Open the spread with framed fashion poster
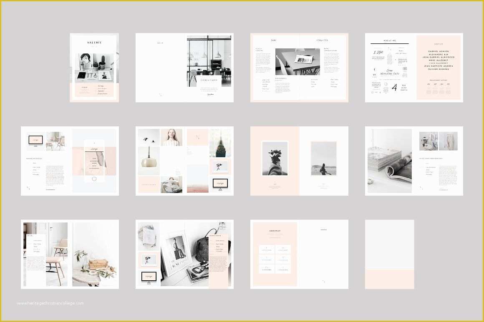Viewport: 484px width, 322px height. coord(184,254)
